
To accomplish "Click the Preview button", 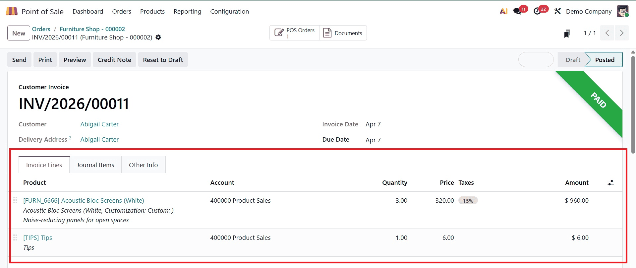I will [x=75, y=60].
